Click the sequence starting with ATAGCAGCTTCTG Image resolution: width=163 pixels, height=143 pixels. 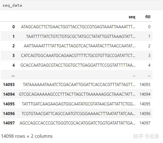(x=78, y=27)
